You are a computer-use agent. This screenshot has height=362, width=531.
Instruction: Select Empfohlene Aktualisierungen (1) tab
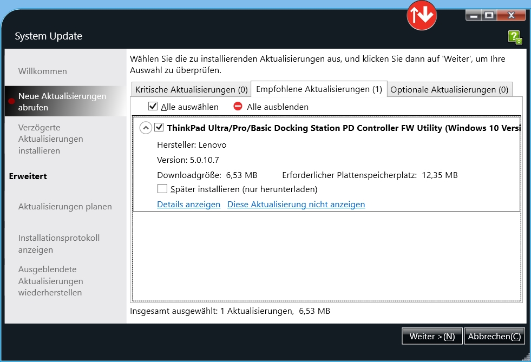point(319,89)
